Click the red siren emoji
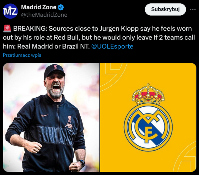Viewport: 199px width, 175px height. tap(7, 29)
